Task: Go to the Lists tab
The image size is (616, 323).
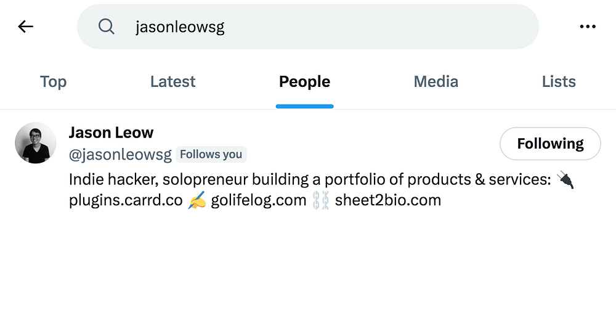Action: pos(559,82)
